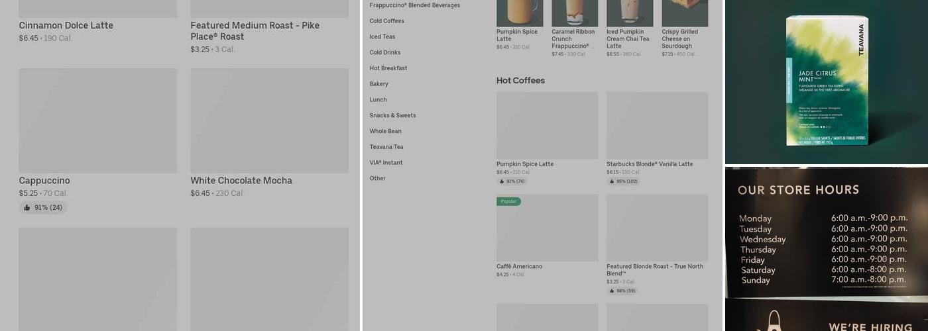The height and width of the screenshot is (331, 928).
Task: Click the $3.25 • 3 Cal. Pike Place price
Action: [213, 50]
